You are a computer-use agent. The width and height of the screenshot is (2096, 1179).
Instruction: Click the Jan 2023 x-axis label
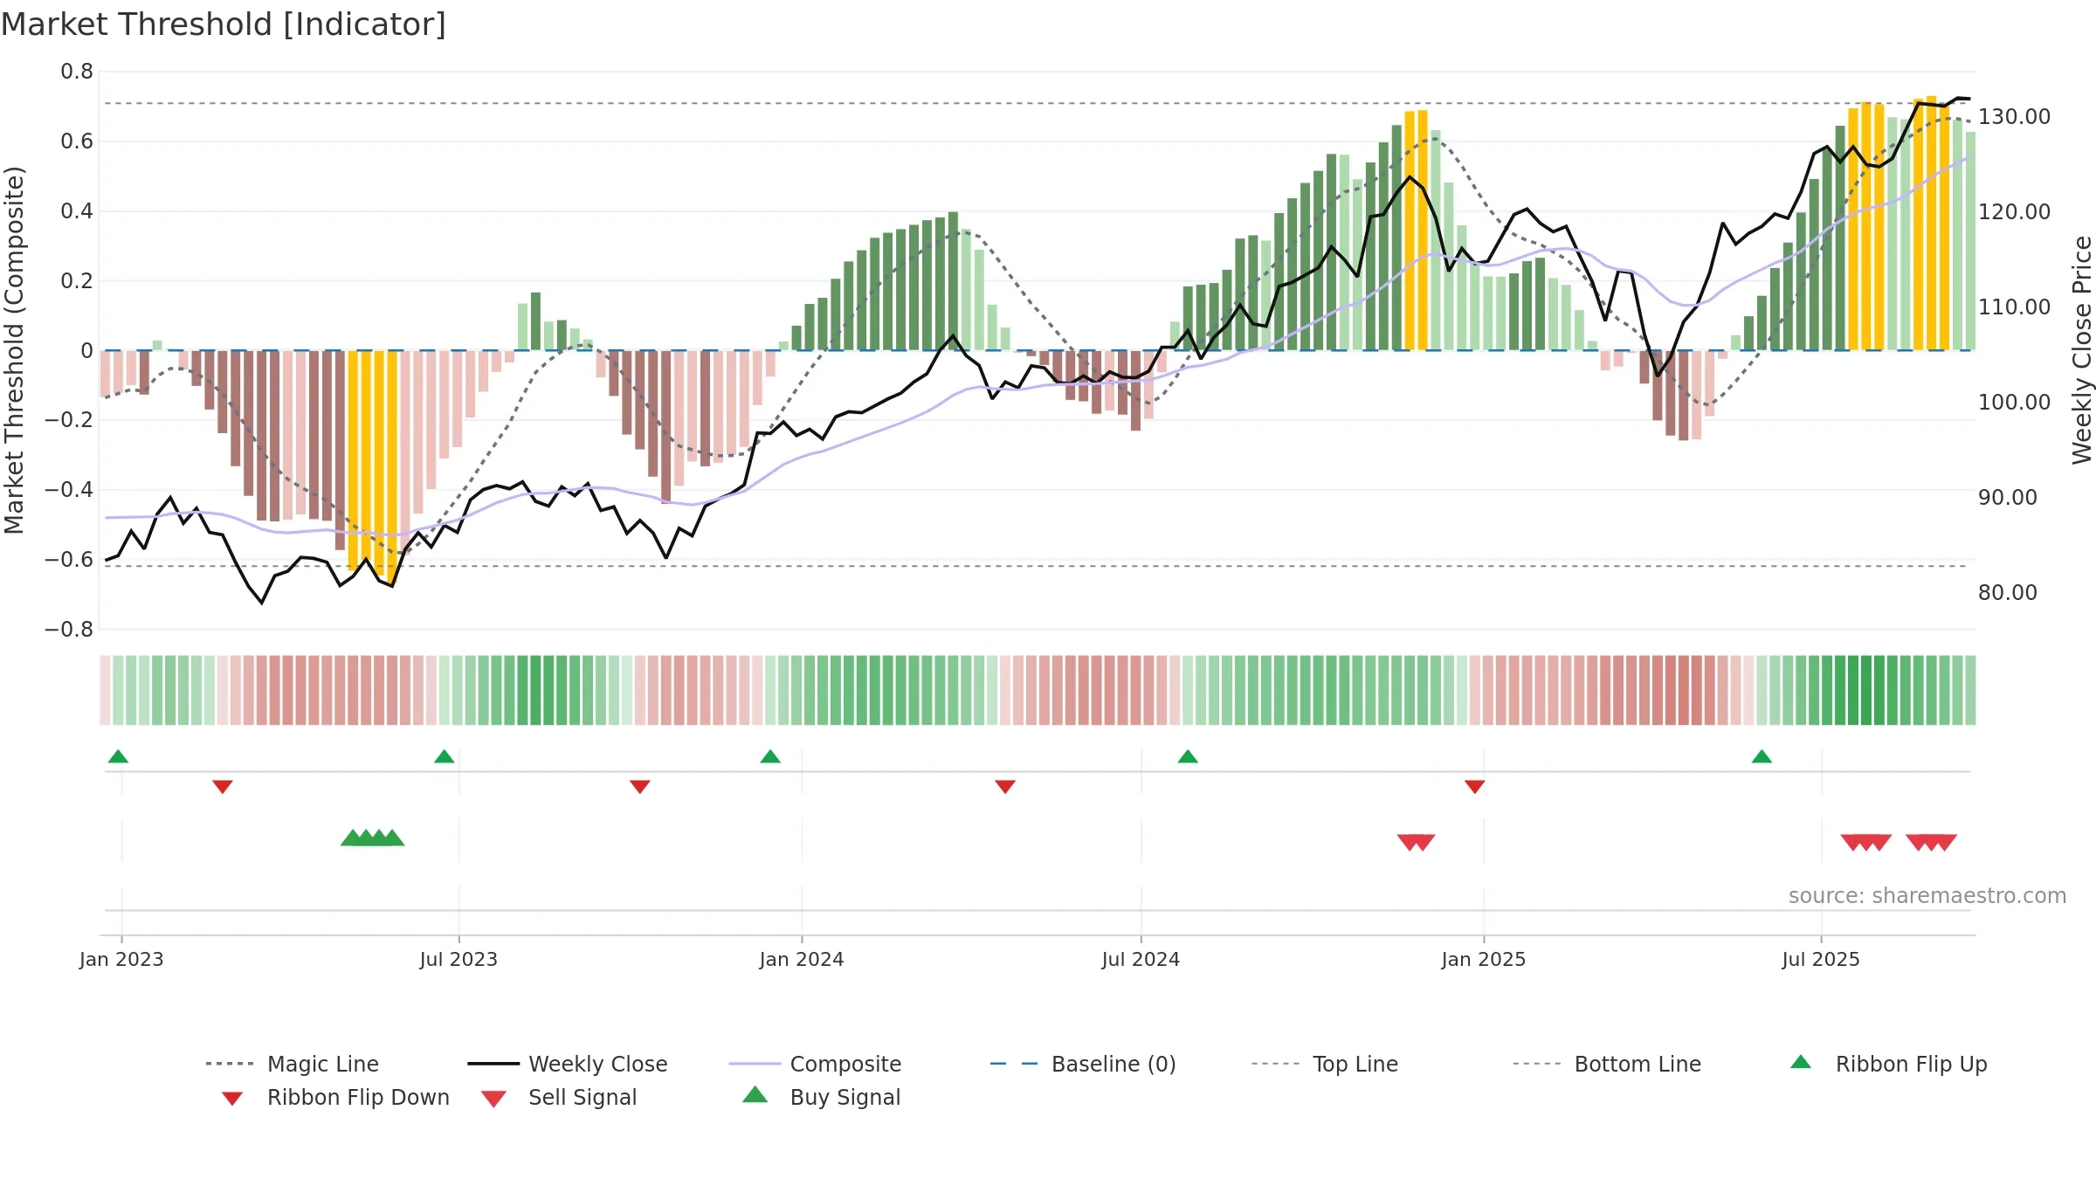[x=121, y=959]
